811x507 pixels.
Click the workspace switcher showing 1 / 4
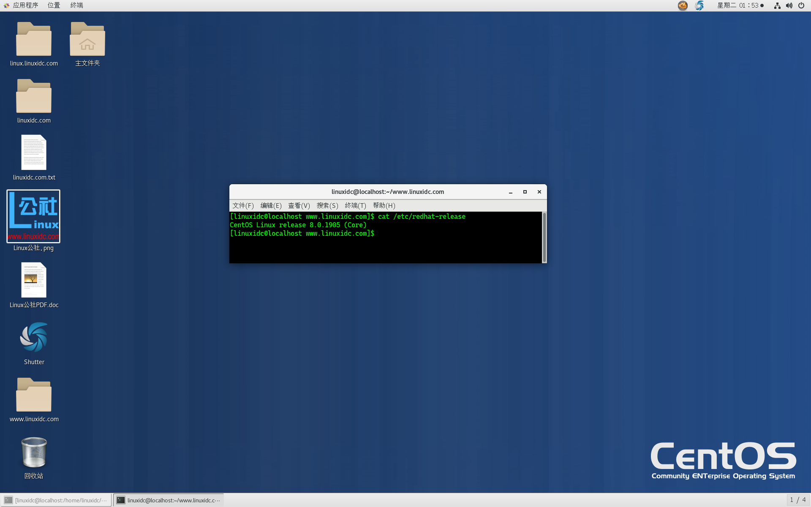click(x=798, y=500)
